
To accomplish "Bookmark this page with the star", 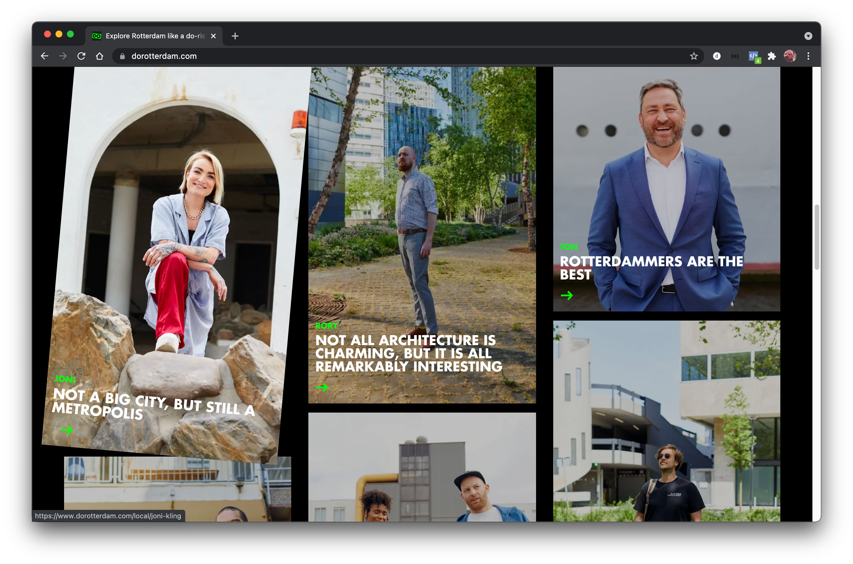I will 693,56.
